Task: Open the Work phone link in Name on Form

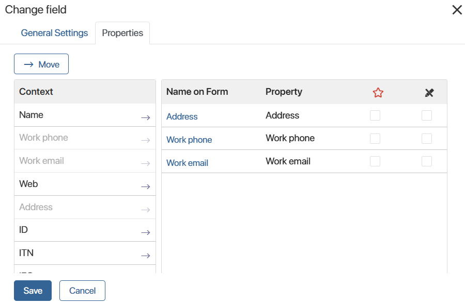Action: point(189,140)
